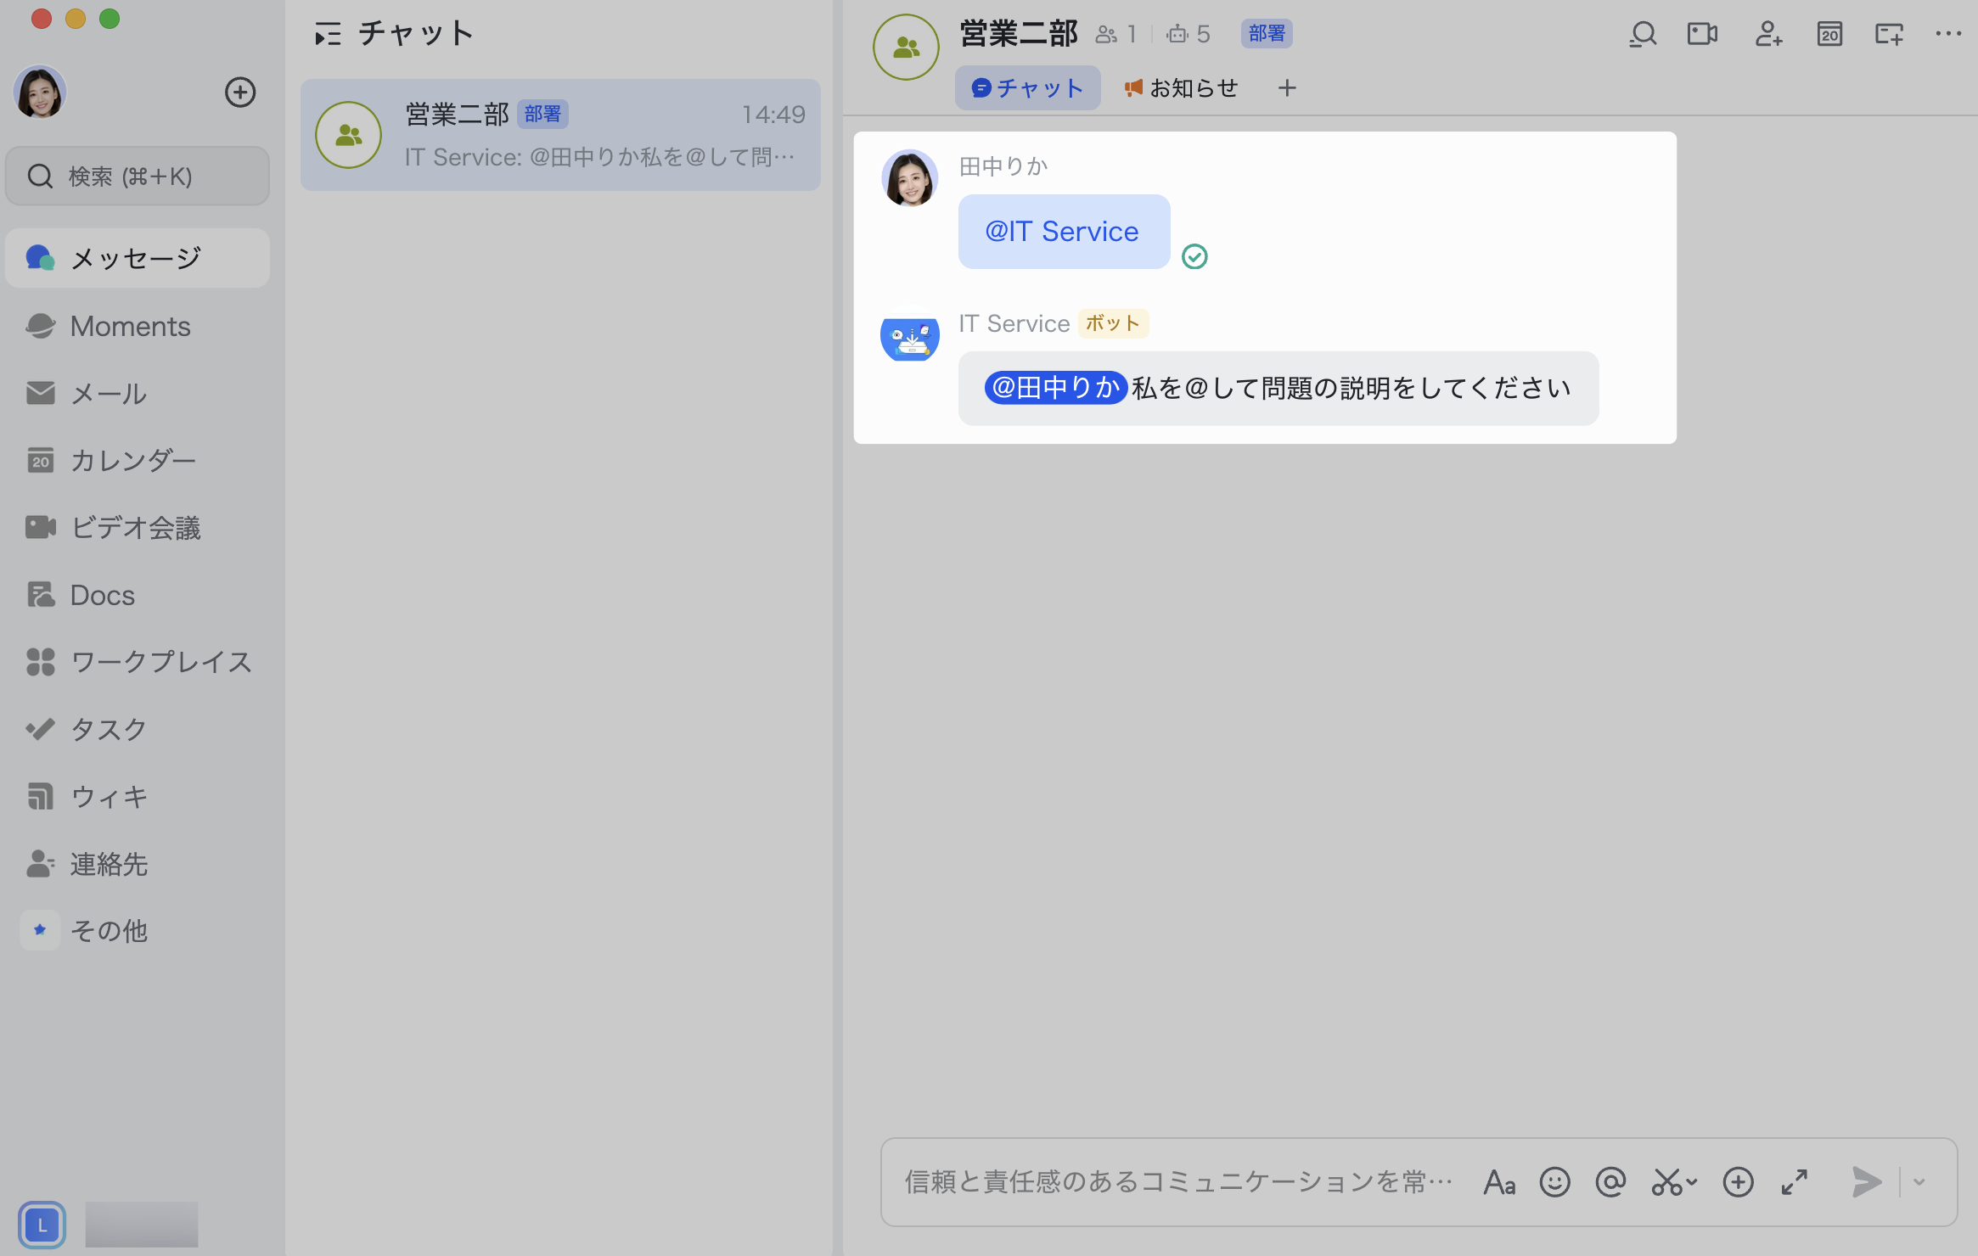Open the more options ellipsis menu
The width and height of the screenshot is (1978, 1256).
pos(1947,34)
